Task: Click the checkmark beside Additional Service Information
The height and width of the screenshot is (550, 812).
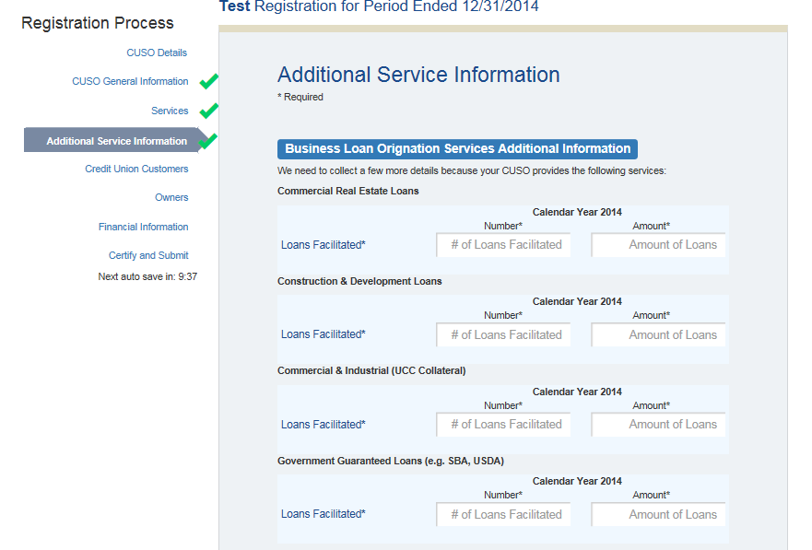Action: (208, 140)
